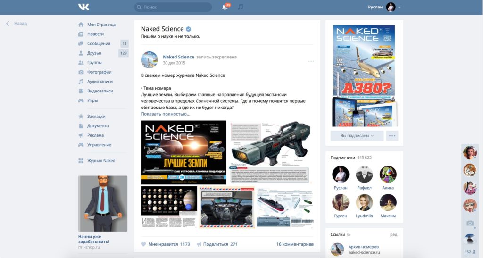Open the music note icon in header
The image size is (483, 258).
241,7
